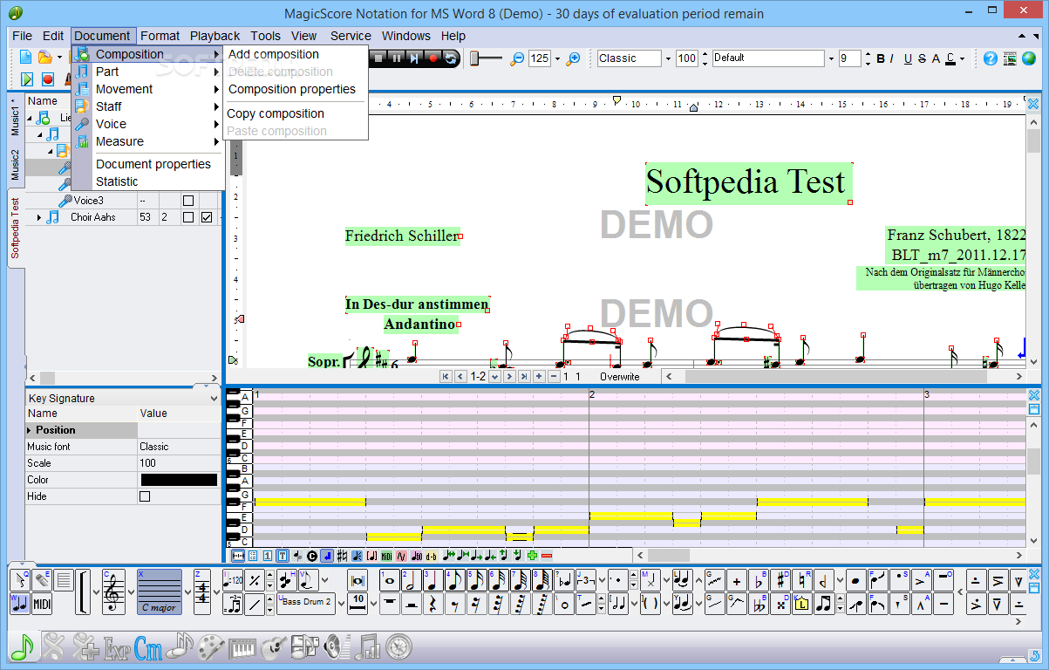Expand the Choir Aahs tree node

pyautogui.click(x=38, y=217)
